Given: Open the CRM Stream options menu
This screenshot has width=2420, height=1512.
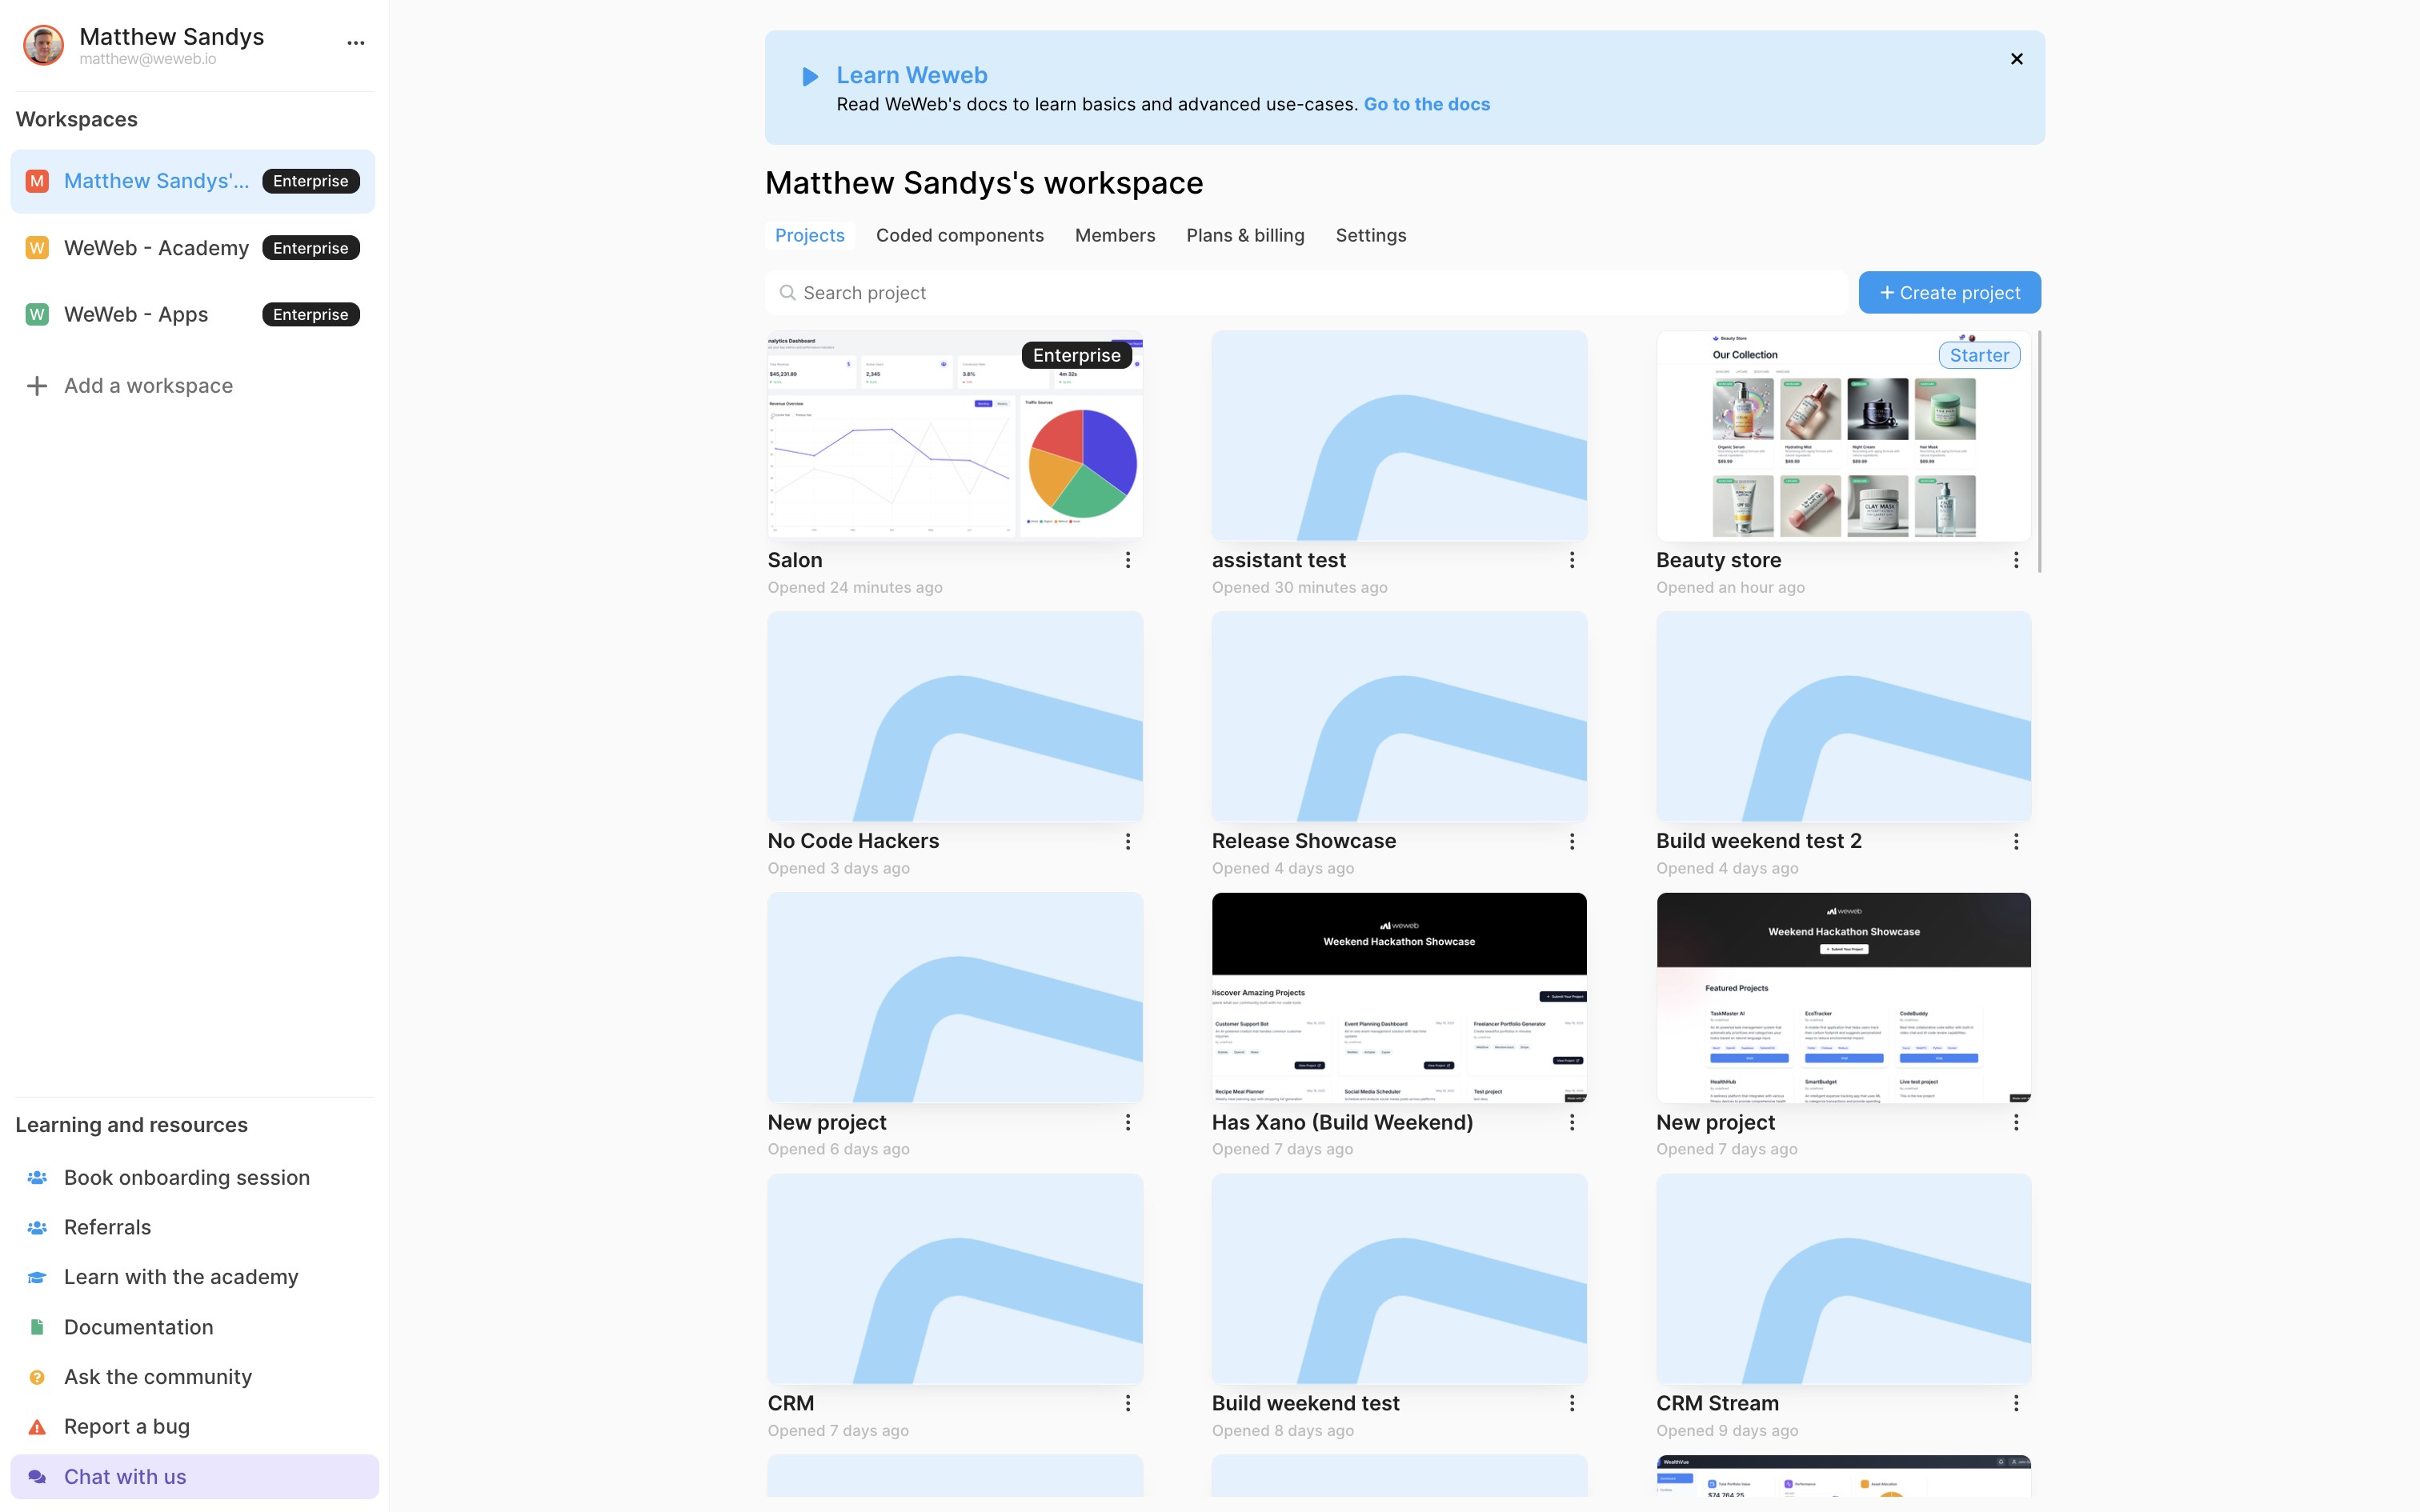Looking at the screenshot, I should tap(2016, 1403).
